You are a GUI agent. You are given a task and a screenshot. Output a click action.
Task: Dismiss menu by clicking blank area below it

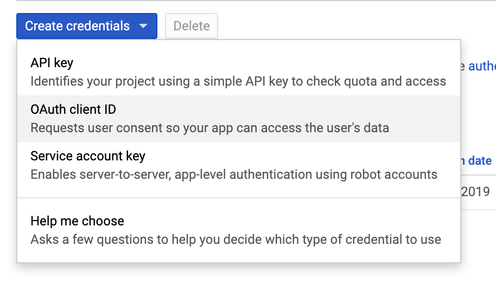[x=239, y=275]
